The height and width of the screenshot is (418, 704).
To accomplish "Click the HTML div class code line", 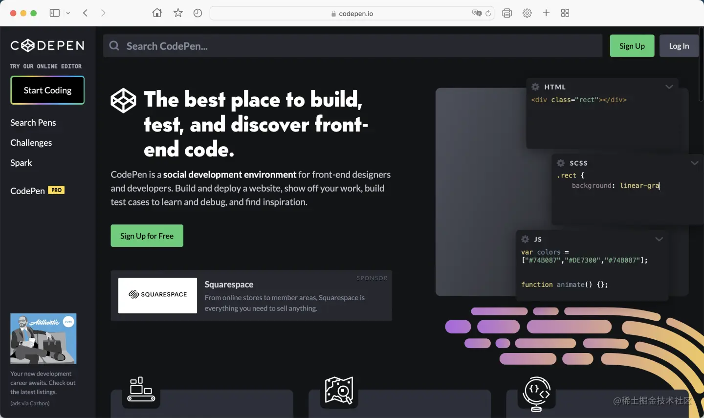I will coord(579,100).
